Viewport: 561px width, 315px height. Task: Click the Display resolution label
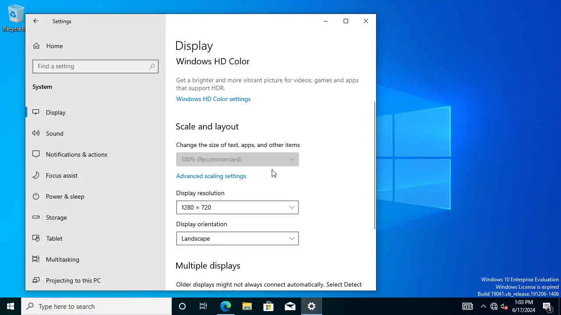coord(200,193)
